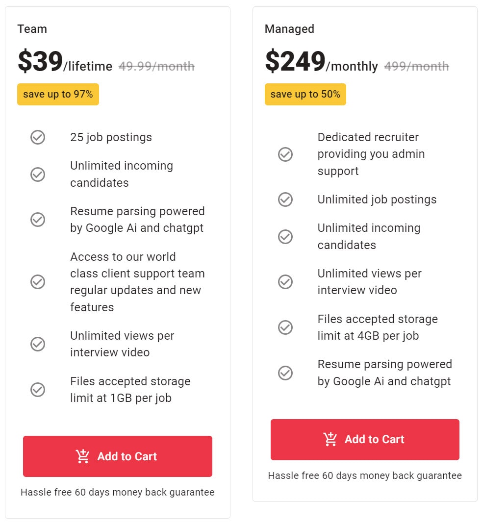The width and height of the screenshot is (482, 524).
Task: Add the Managed plan to cart
Action: pos(365,439)
